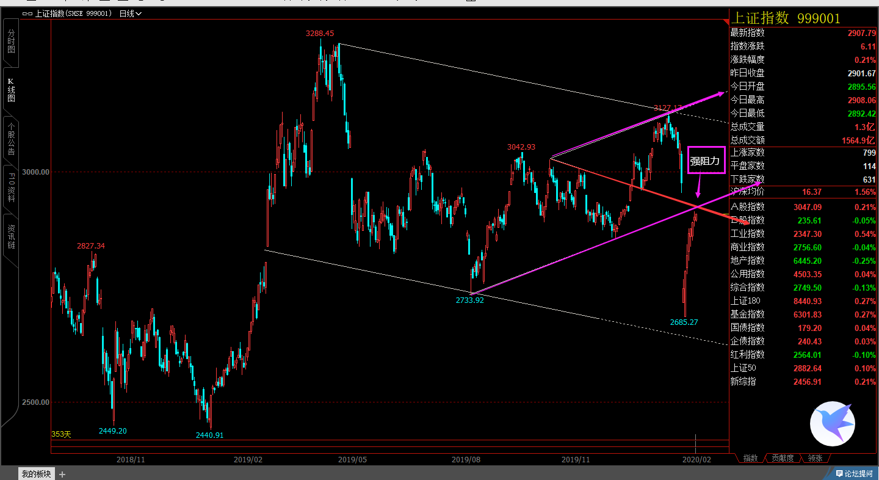Viewport: 879px width, 480px height.
Task: Click the 平盘家数 value 114
Action: (869, 166)
